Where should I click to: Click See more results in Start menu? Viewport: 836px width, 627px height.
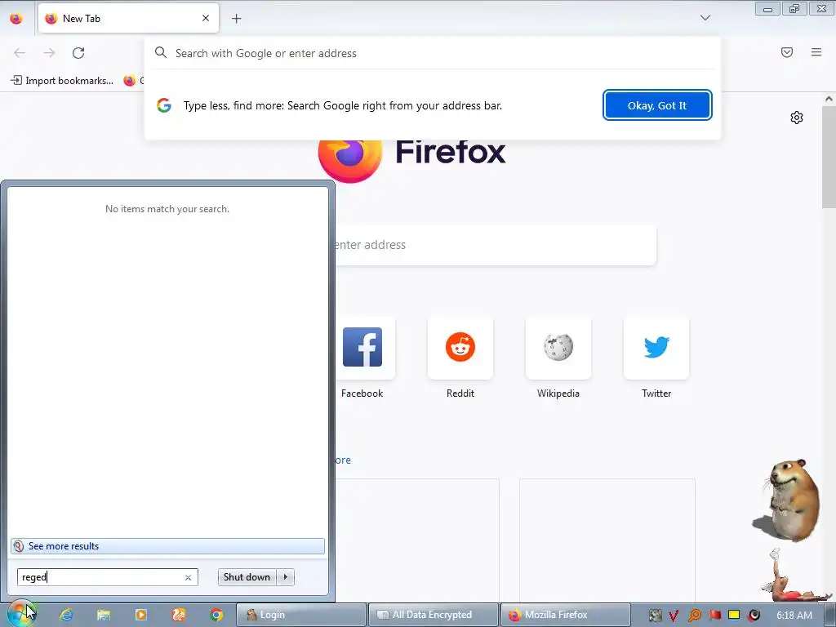tap(167, 546)
